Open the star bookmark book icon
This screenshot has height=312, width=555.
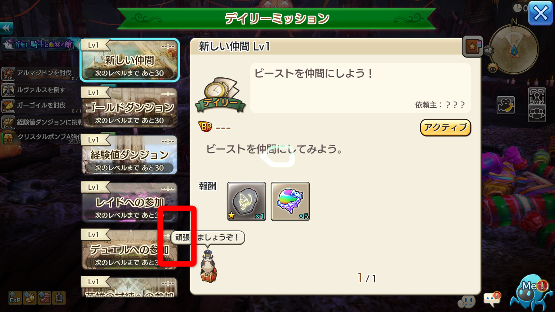472,47
